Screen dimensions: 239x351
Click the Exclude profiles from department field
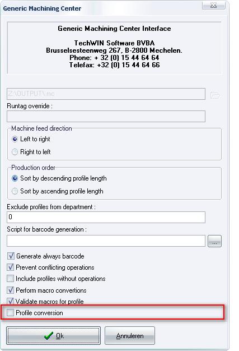106,217
